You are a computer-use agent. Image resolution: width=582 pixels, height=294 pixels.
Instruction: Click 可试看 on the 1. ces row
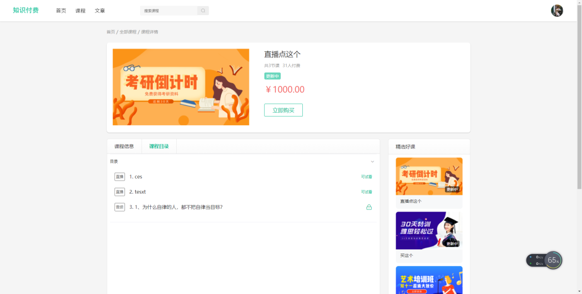366,177
